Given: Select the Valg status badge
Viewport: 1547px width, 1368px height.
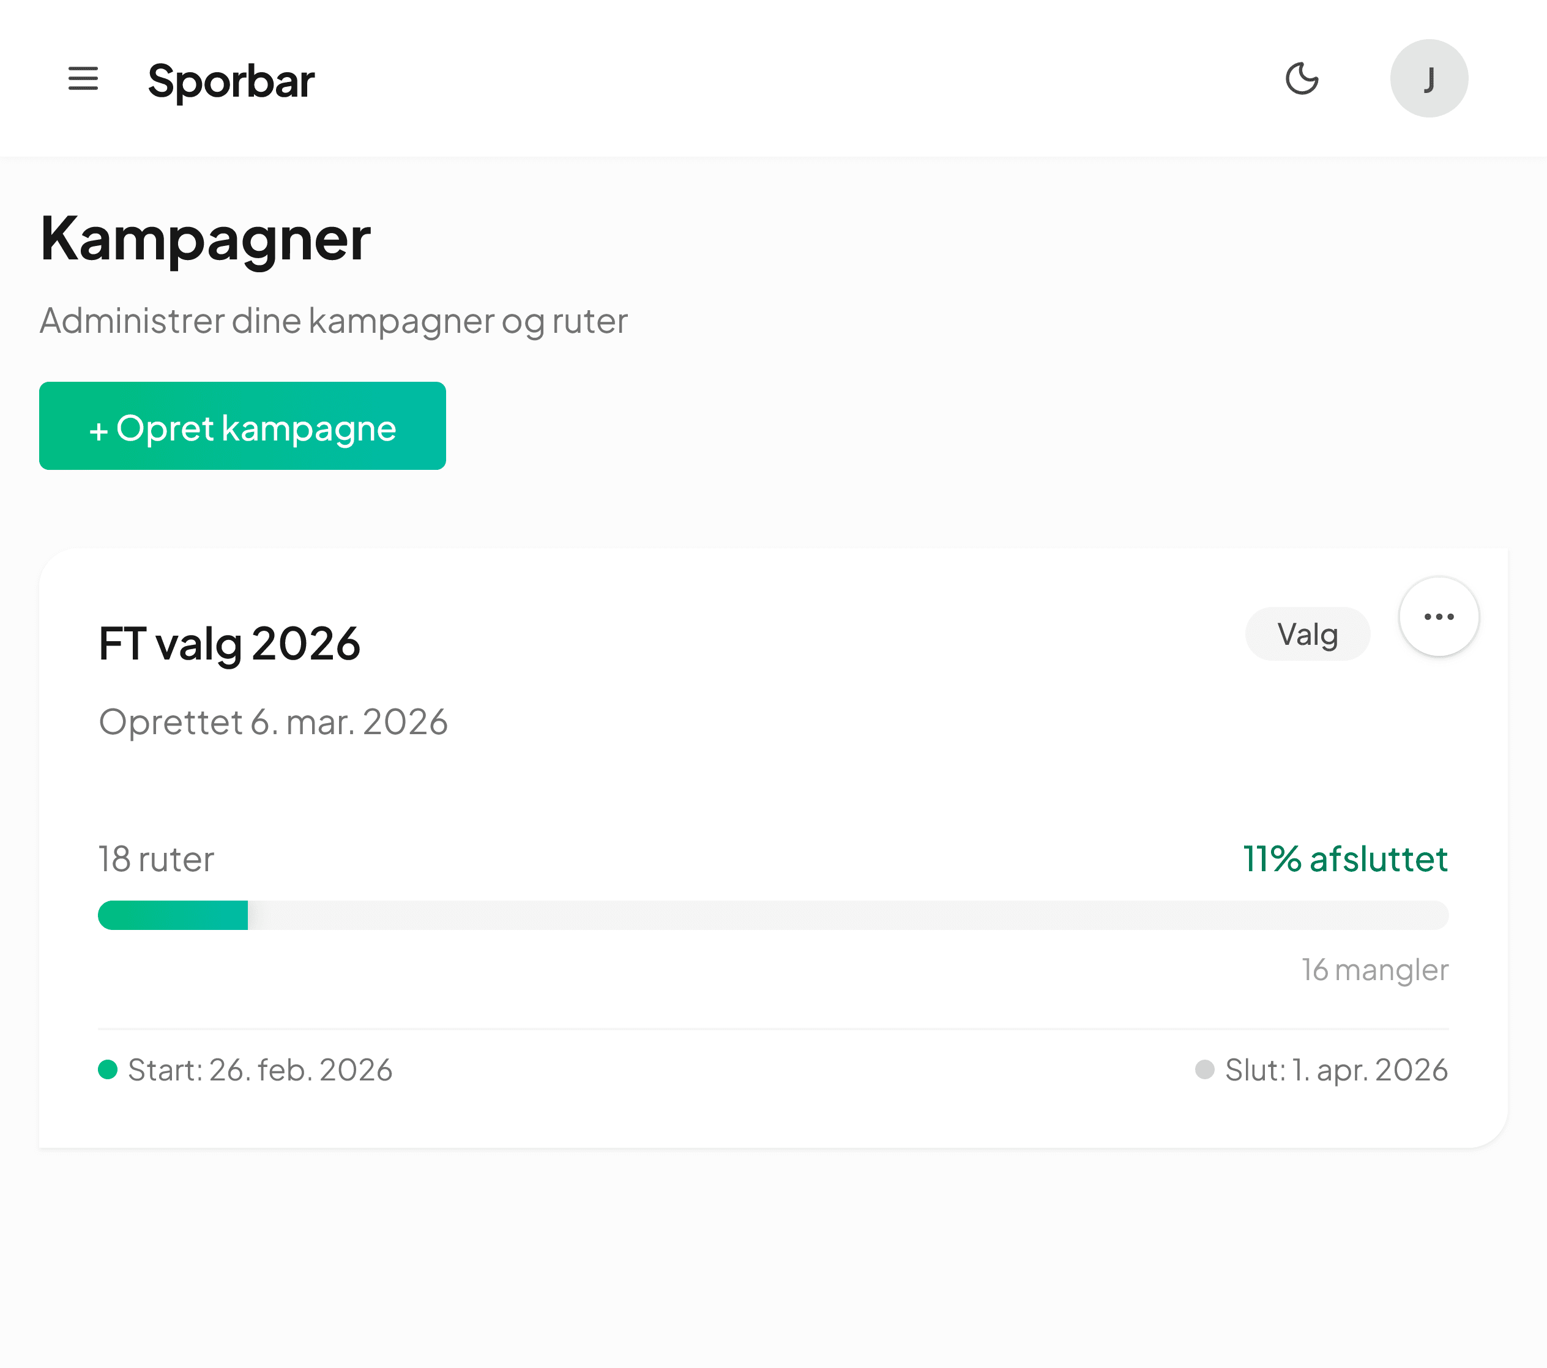Looking at the screenshot, I should coord(1307,634).
